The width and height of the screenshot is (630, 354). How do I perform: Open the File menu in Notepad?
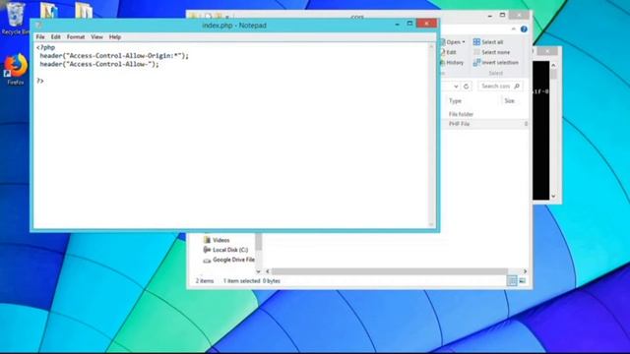40,37
